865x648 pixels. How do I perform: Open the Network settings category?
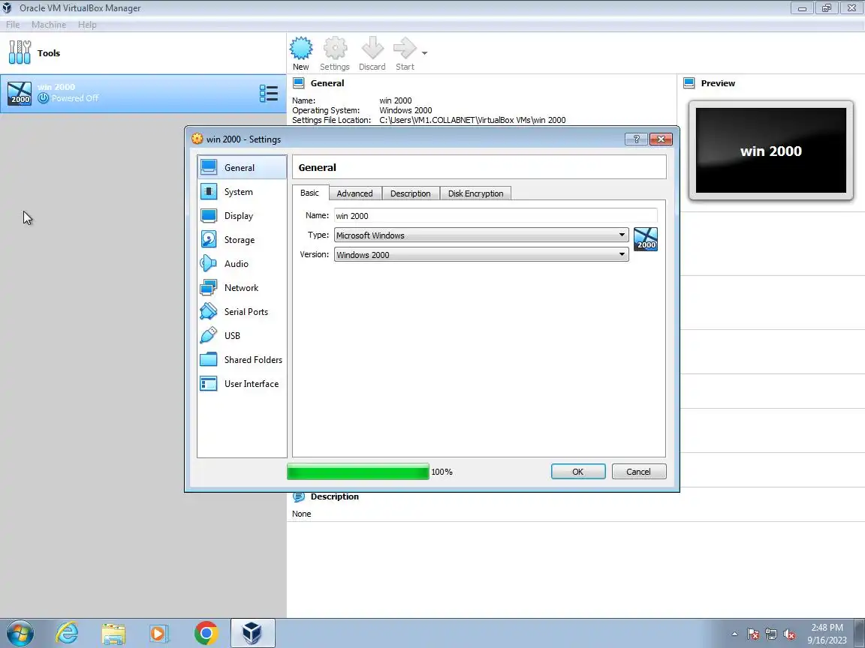(x=242, y=288)
